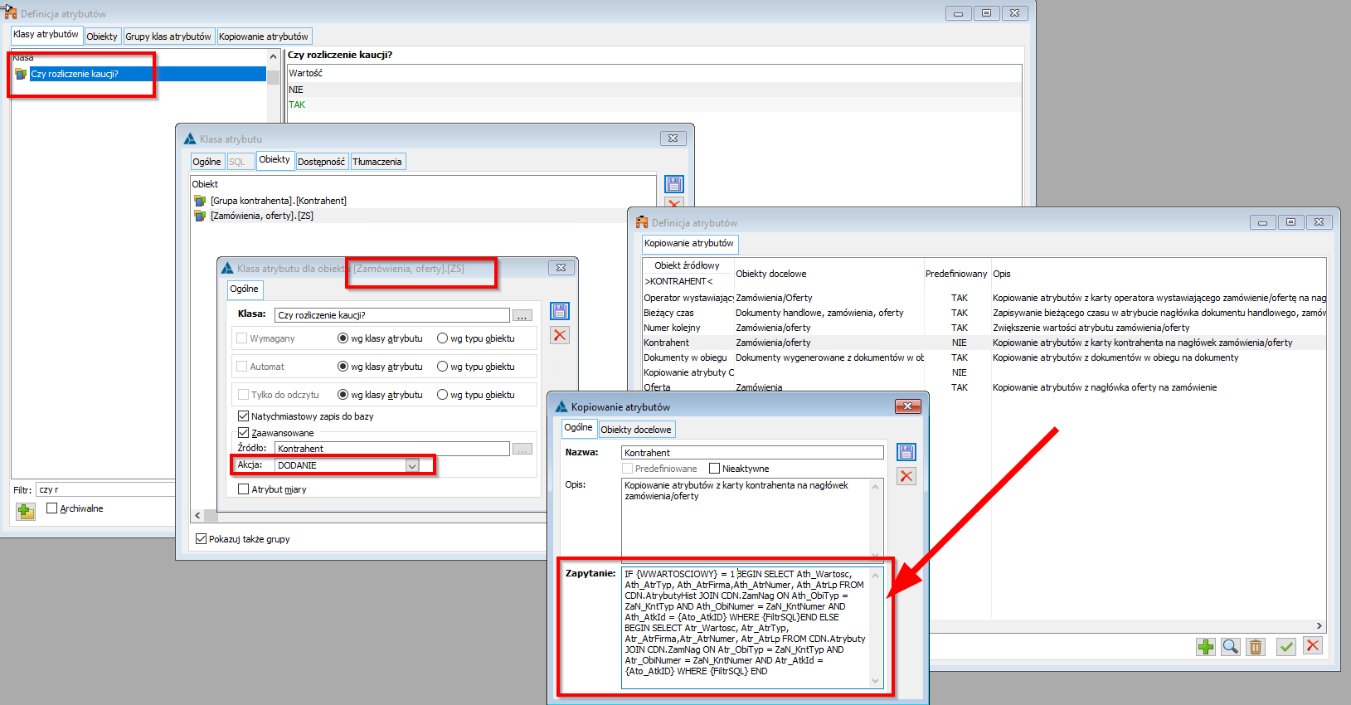Click the ellipsis button next to Klasa field
Image resolution: width=1351 pixels, height=705 pixels.
[522, 316]
